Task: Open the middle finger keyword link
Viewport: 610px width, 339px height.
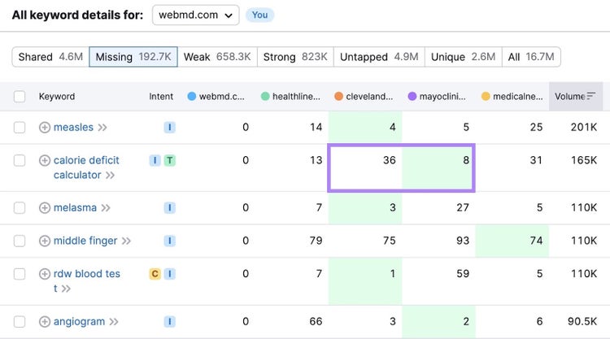Action: pyautogui.click(x=85, y=241)
